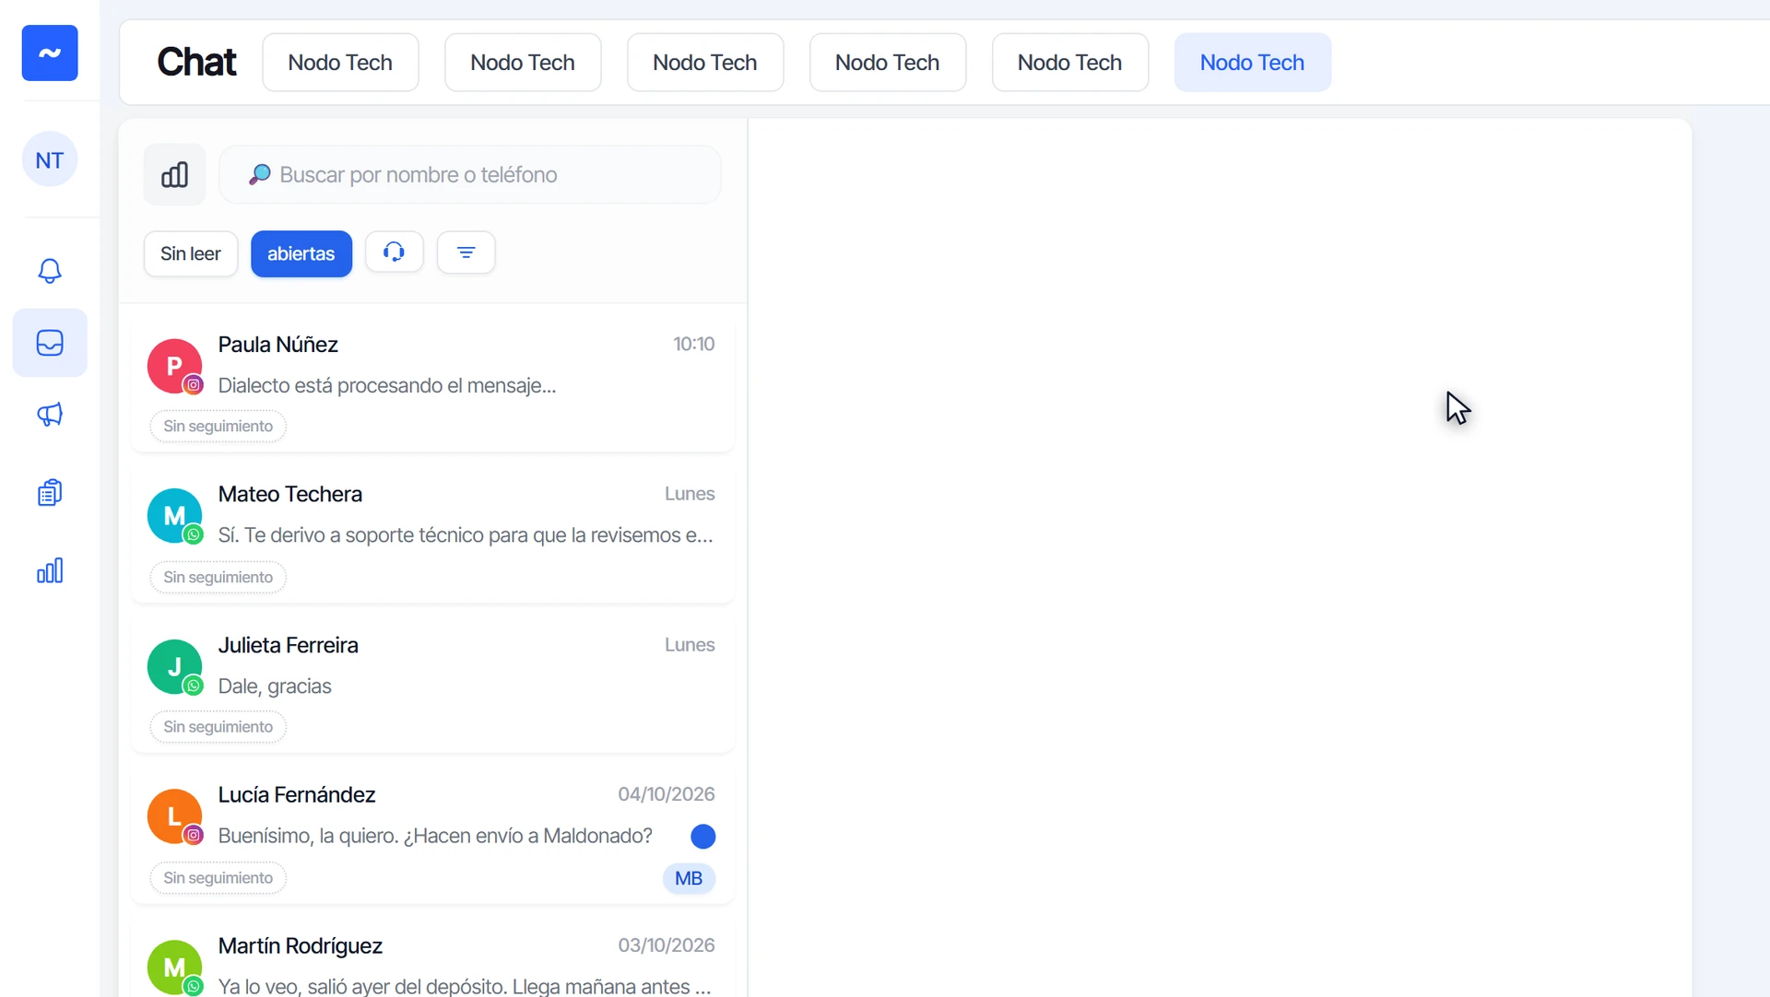1770x997 pixels.
Task: Toggle the abiertas filter
Action: [x=301, y=253]
